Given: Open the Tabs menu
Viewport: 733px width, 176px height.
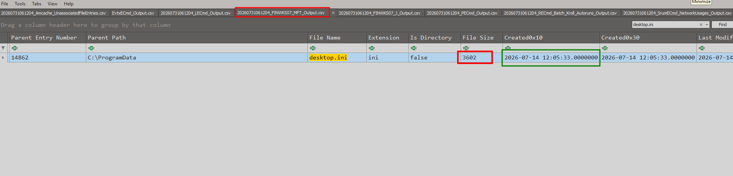Looking at the screenshot, I should click(x=37, y=4).
